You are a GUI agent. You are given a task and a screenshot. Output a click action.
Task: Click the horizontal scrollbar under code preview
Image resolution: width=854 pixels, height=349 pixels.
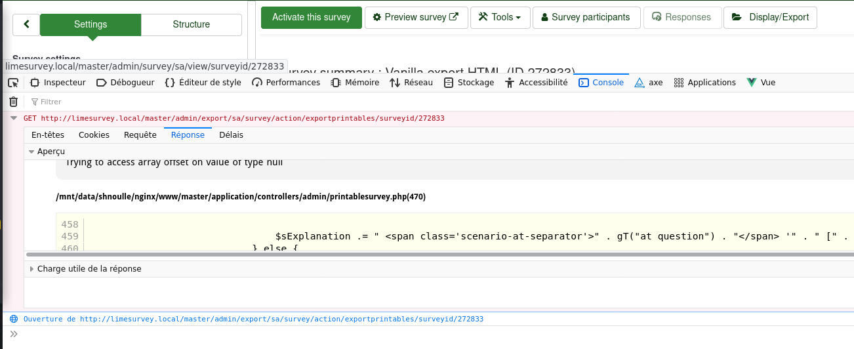coord(394,255)
